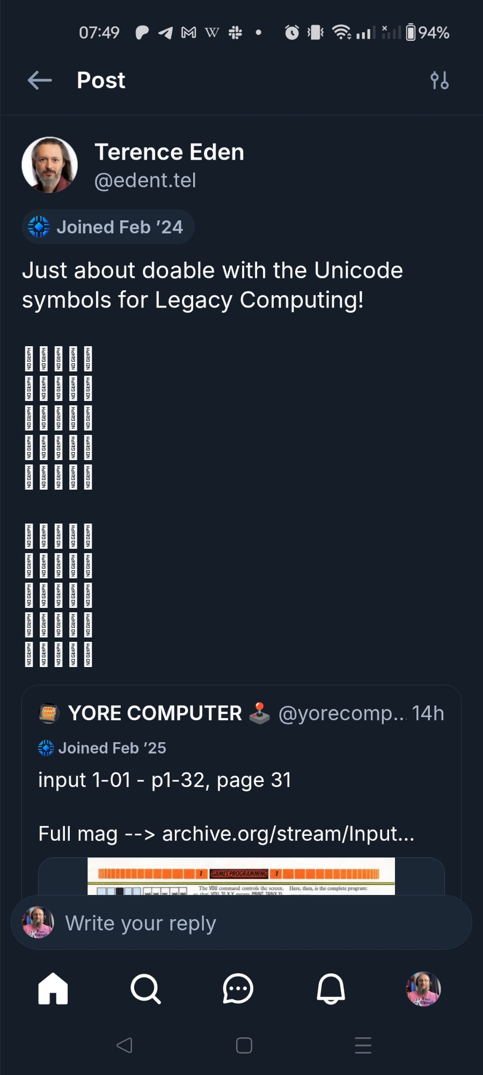
Task: Tap the Write your reply field
Action: [241, 923]
